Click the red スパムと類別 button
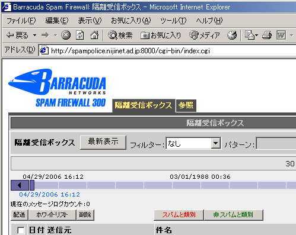Image resolution: width=296 pixels, height=235 pixels. (x=179, y=215)
